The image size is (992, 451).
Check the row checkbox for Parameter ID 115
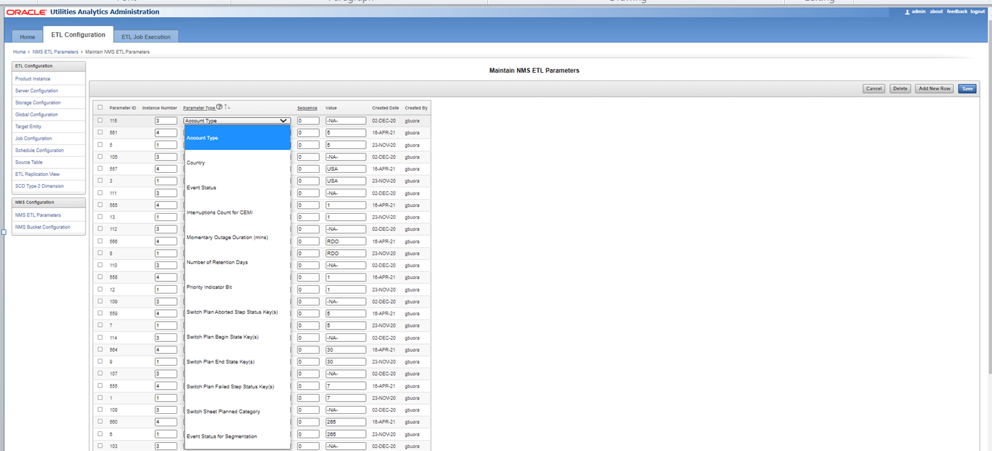click(99, 120)
